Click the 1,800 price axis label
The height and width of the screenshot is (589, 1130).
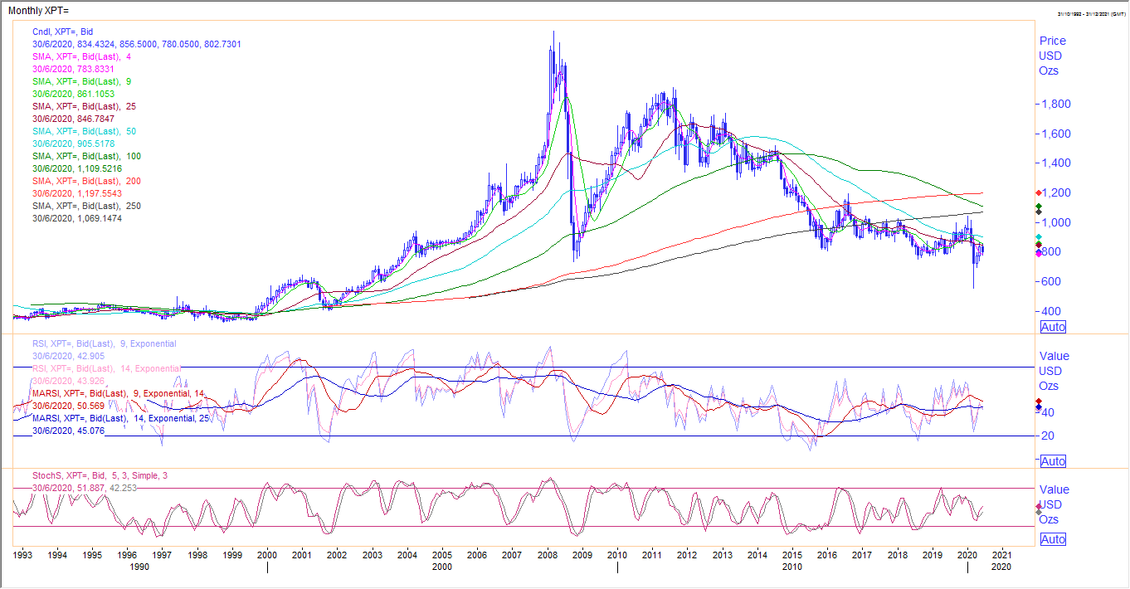click(x=1055, y=104)
